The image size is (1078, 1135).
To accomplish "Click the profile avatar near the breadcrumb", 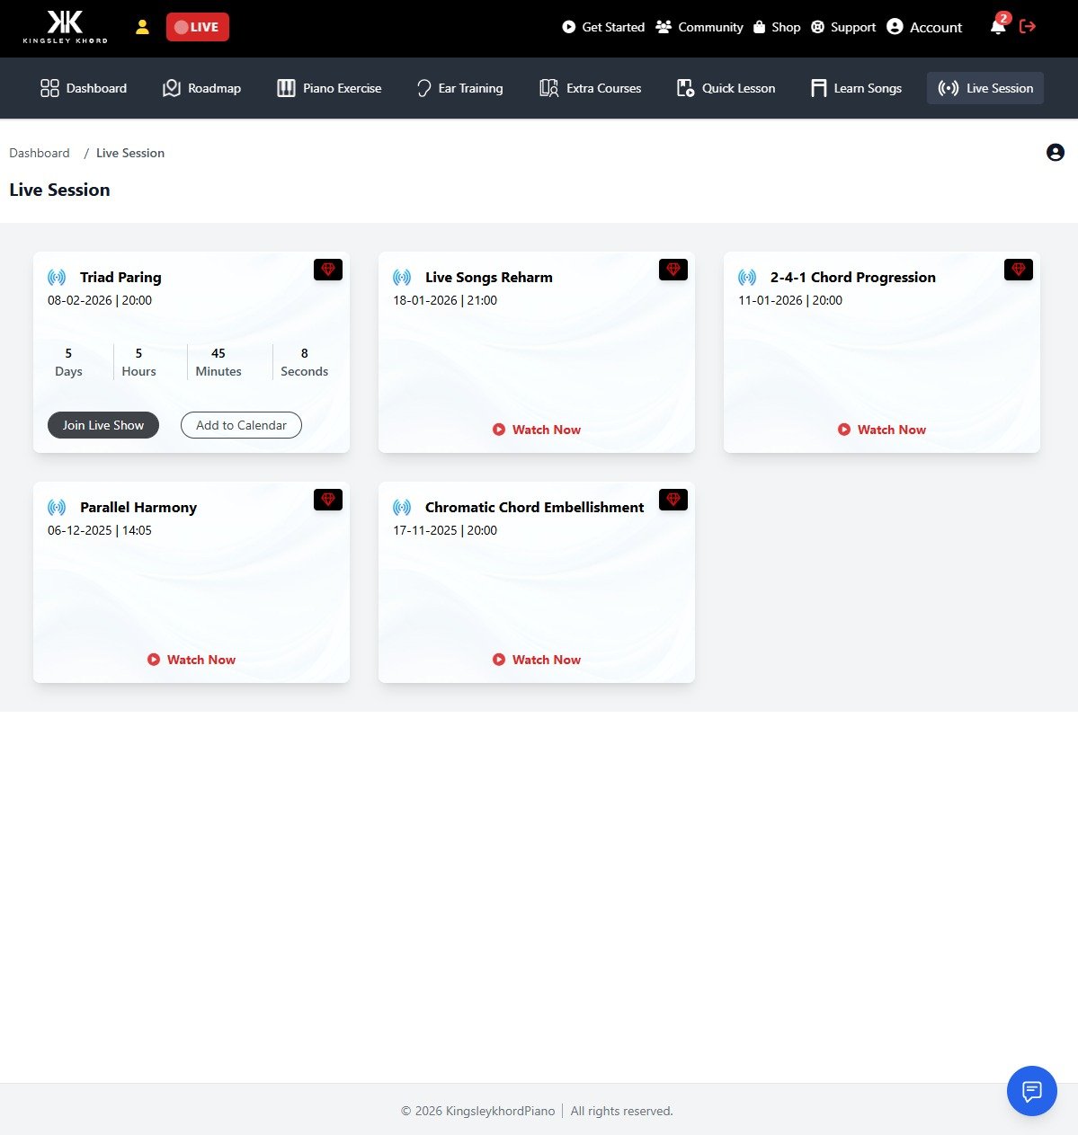I will pos(1054,152).
